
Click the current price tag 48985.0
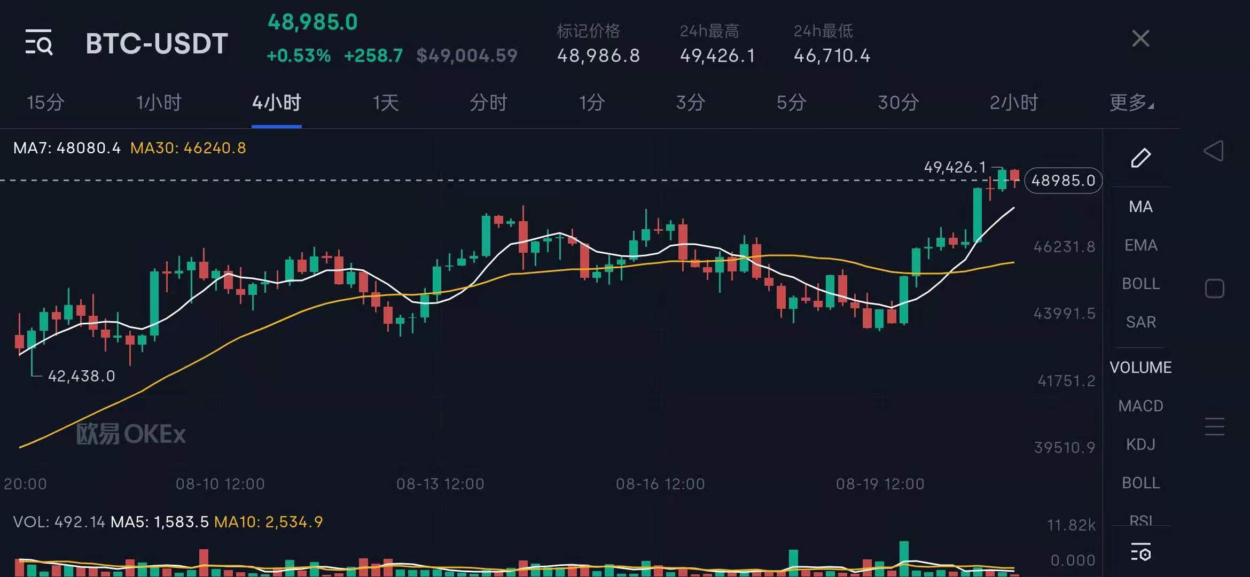(x=1063, y=181)
